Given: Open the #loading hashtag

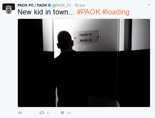Looking at the screenshot, I should (116, 12).
